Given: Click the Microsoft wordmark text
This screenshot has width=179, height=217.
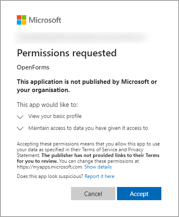Looking at the screenshot, I should tap(45, 20).
